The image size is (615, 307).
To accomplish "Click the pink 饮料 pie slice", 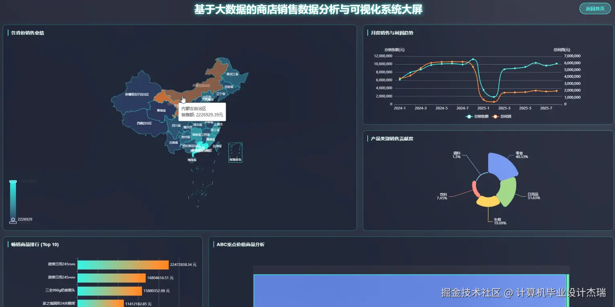I will 475,188.
